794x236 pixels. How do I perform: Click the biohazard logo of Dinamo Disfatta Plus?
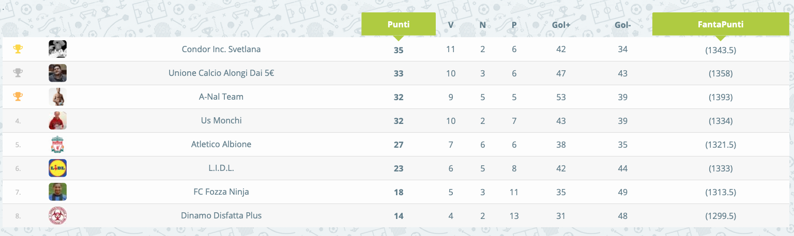coord(58,215)
